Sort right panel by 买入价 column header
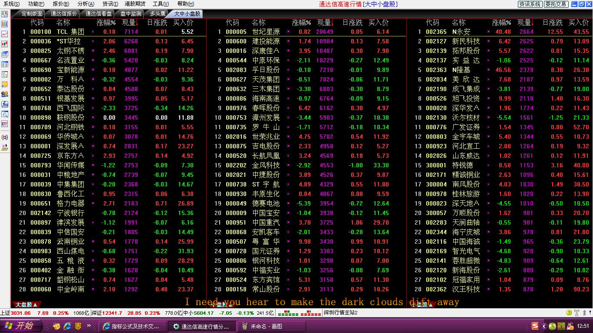The height and width of the screenshot is (333, 593). (x=579, y=22)
